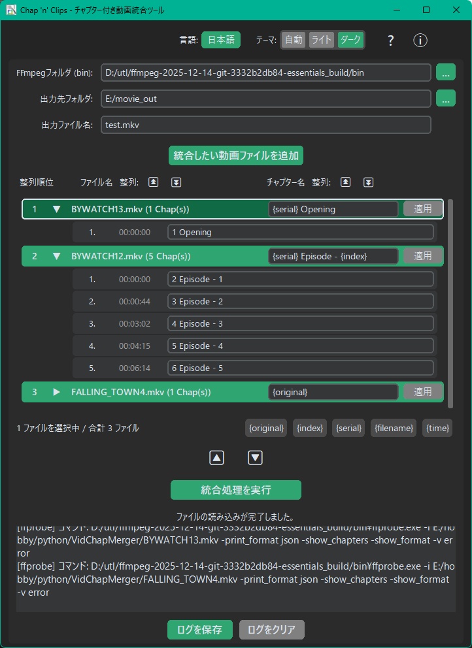The height and width of the screenshot is (648, 472).
Task: Insert the {index} placeholder tag
Action: pos(311,428)
